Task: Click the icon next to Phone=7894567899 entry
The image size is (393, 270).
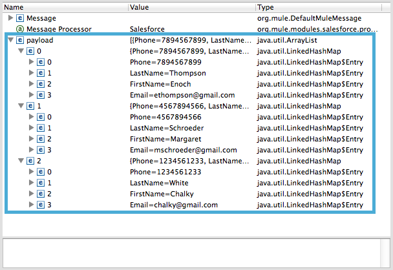Action: coord(41,62)
